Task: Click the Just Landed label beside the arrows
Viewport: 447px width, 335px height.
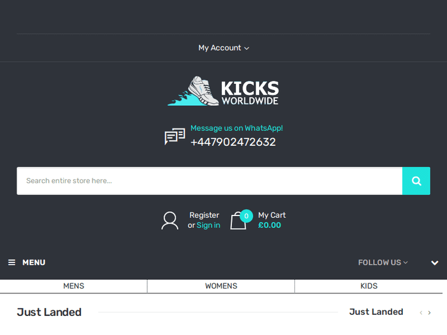Action: coord(376,312)
